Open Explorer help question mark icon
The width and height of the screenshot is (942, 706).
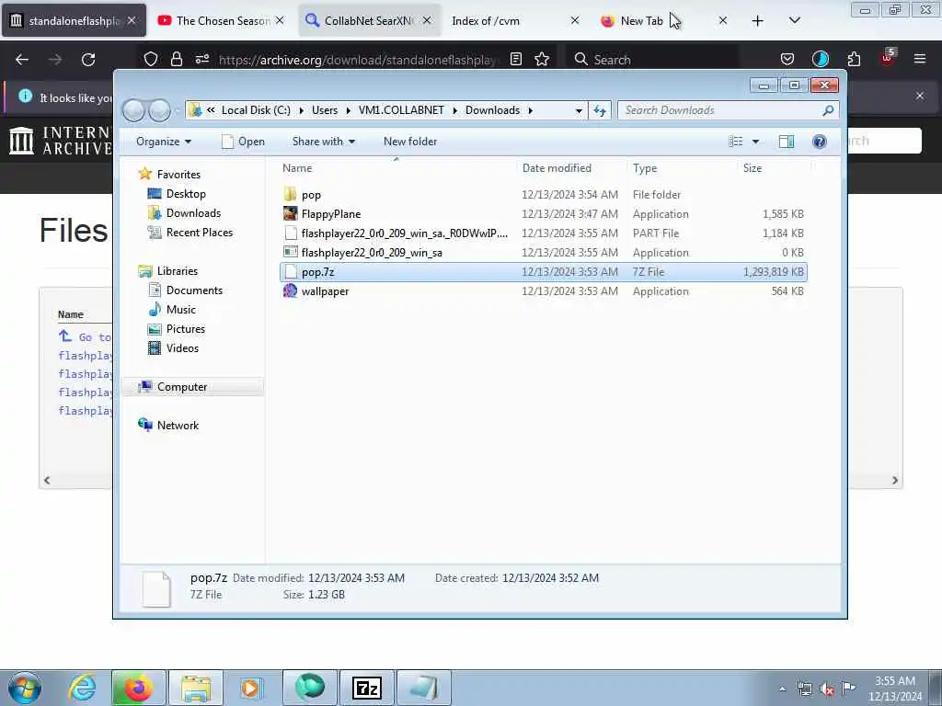[820, 142]
